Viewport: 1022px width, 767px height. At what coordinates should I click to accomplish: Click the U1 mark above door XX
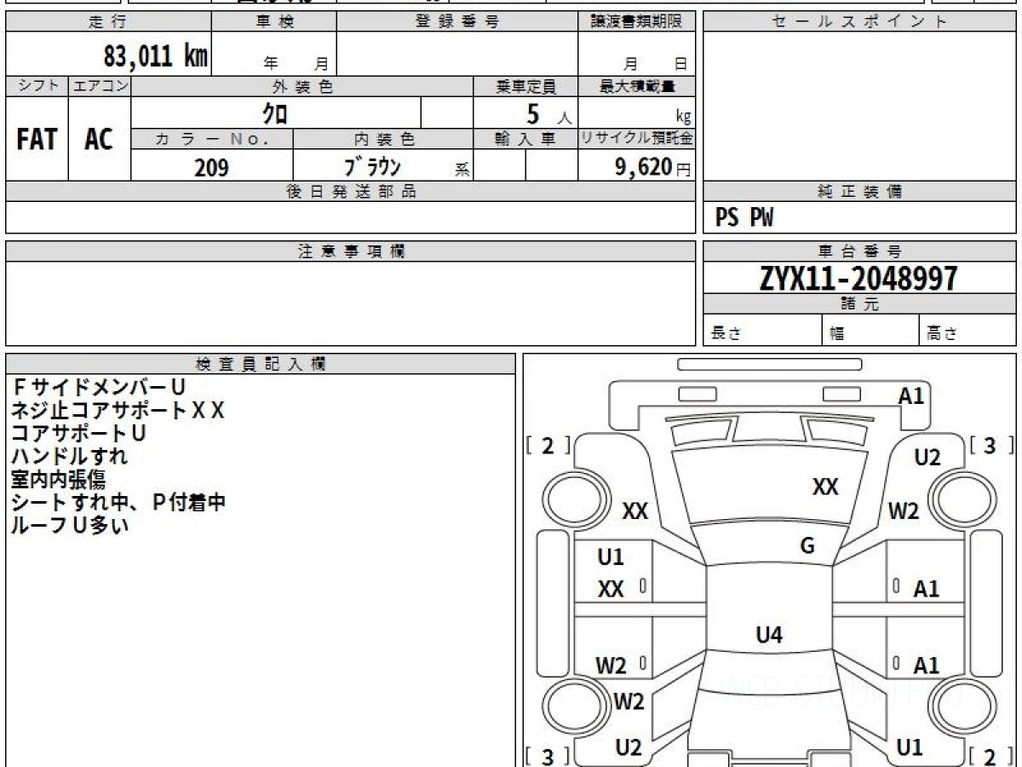coord(611,557)
